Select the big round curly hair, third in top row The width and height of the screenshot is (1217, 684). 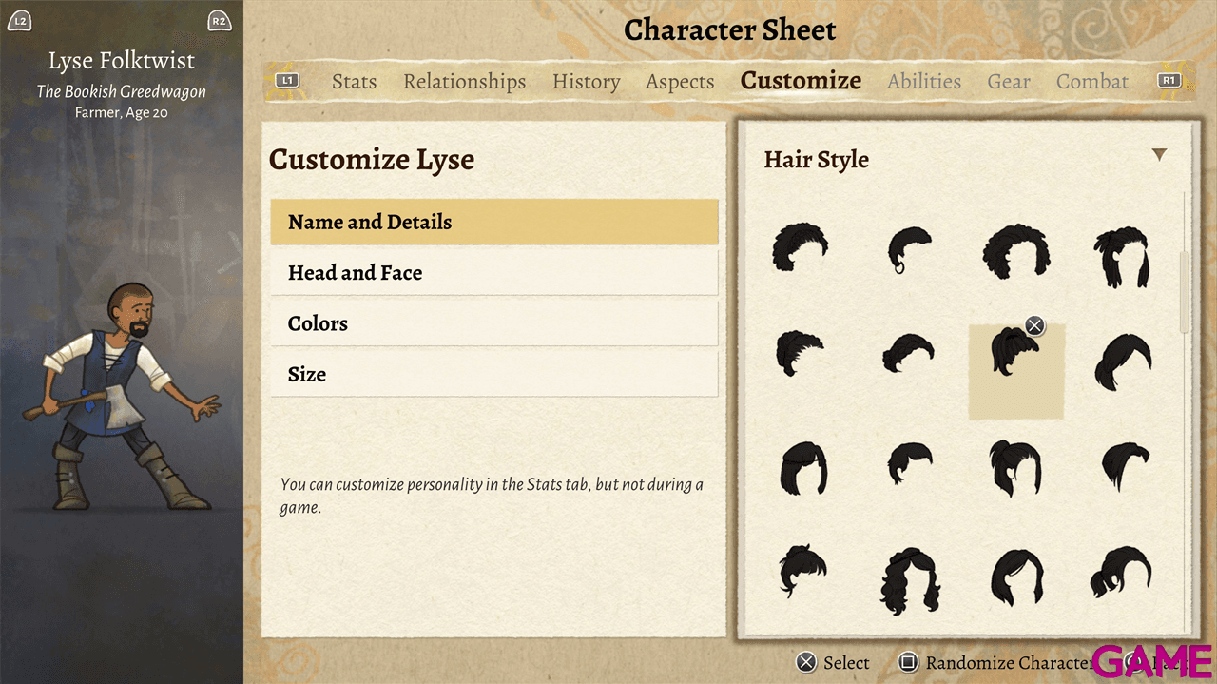point(1015,250)
